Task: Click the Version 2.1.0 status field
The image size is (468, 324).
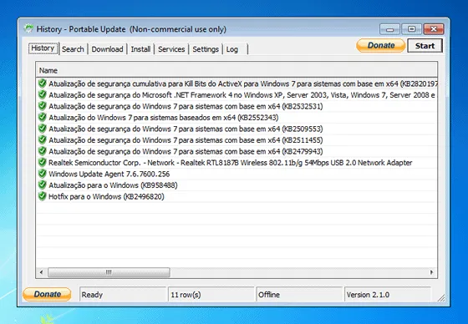Action: (388, 295)
